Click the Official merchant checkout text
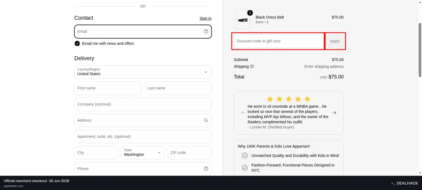 [x=36, y=181]
